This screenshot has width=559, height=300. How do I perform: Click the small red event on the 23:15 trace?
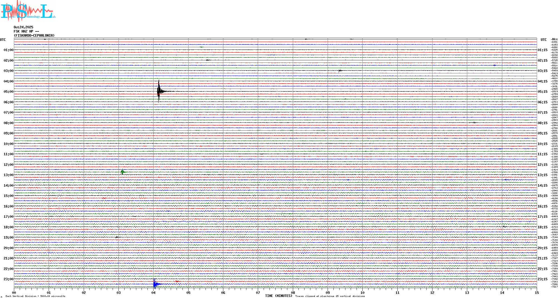click(x=177, y=281)
